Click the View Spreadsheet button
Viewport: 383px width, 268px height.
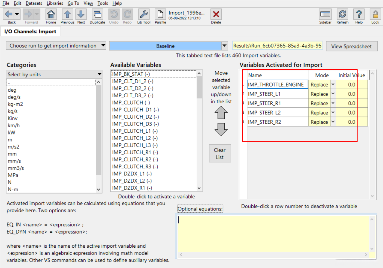pyautogui.click(x=351, y=46)
